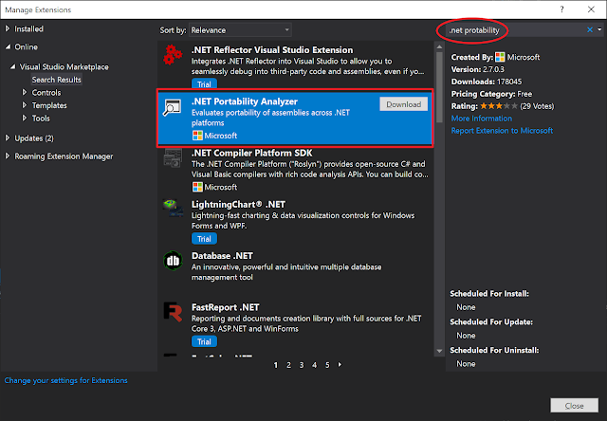Click Microsoft logo under .NET Portability Analyzer
607x421 pixels.
click(197, 136)
